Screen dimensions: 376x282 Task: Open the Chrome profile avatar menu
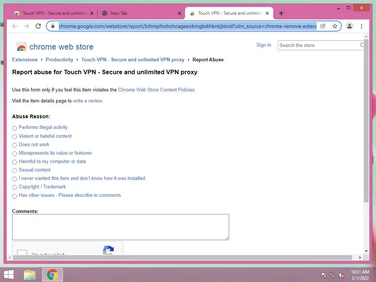(350, 26)
